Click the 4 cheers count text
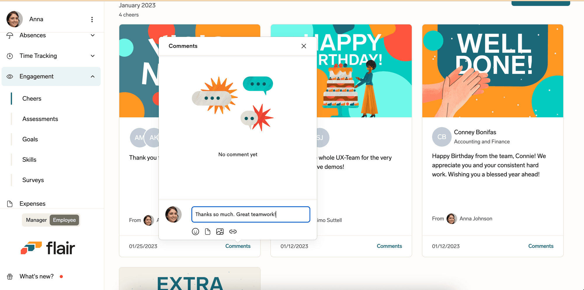 (x=129, y=15)
